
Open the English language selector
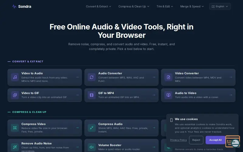[x=220, y=6]
